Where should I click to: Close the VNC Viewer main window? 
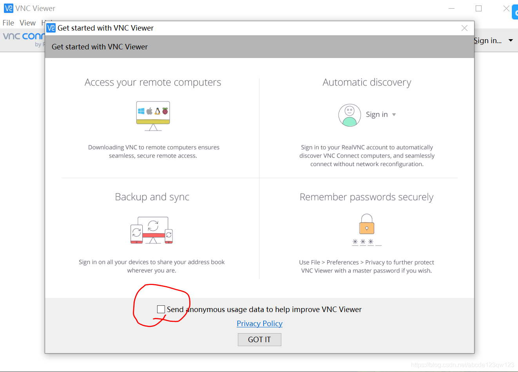tap(506, 8)
